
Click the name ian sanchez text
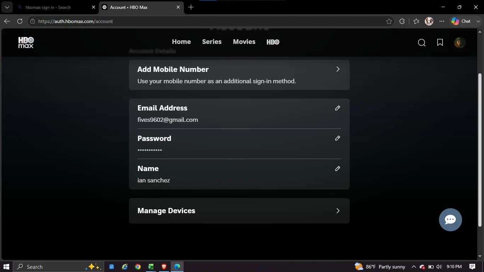point(154,180)
